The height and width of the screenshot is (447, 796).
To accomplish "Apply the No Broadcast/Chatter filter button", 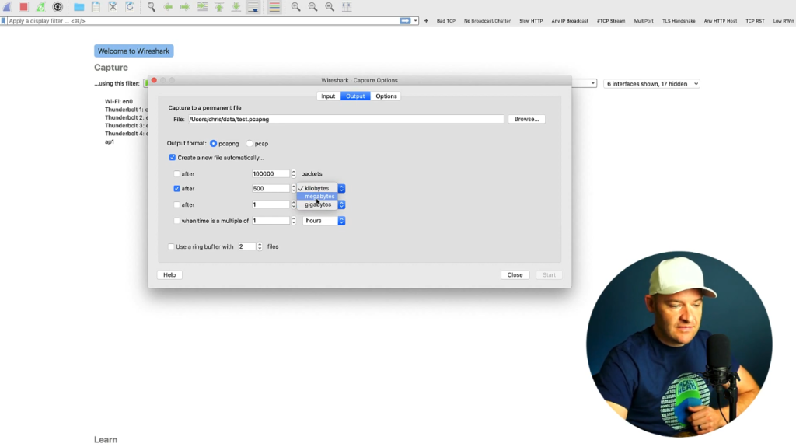I will coord(487,21).
